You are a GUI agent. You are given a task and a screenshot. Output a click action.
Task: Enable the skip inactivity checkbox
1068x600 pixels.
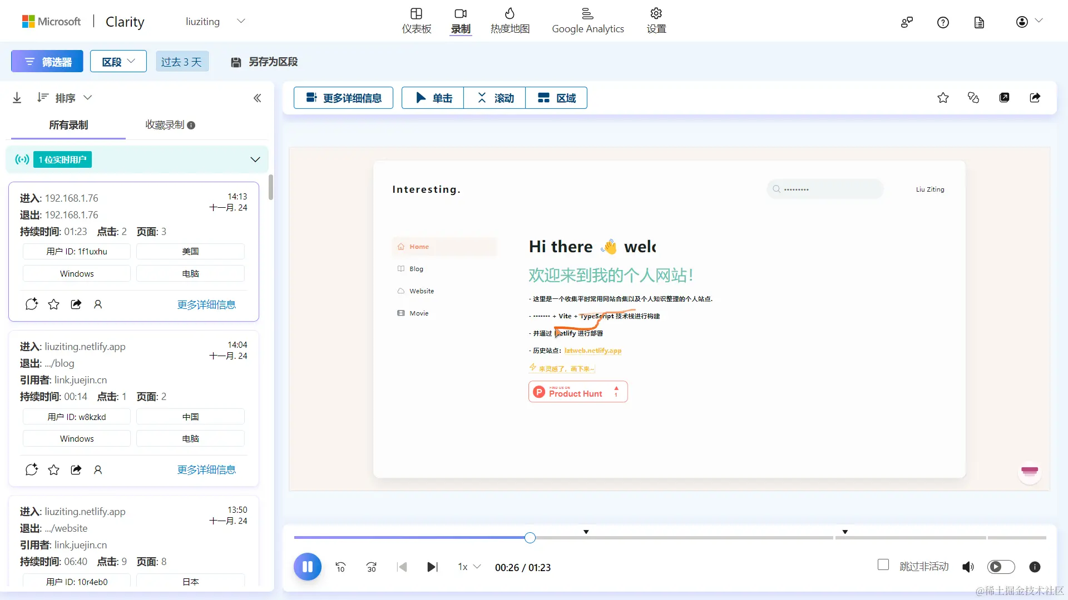883,565
